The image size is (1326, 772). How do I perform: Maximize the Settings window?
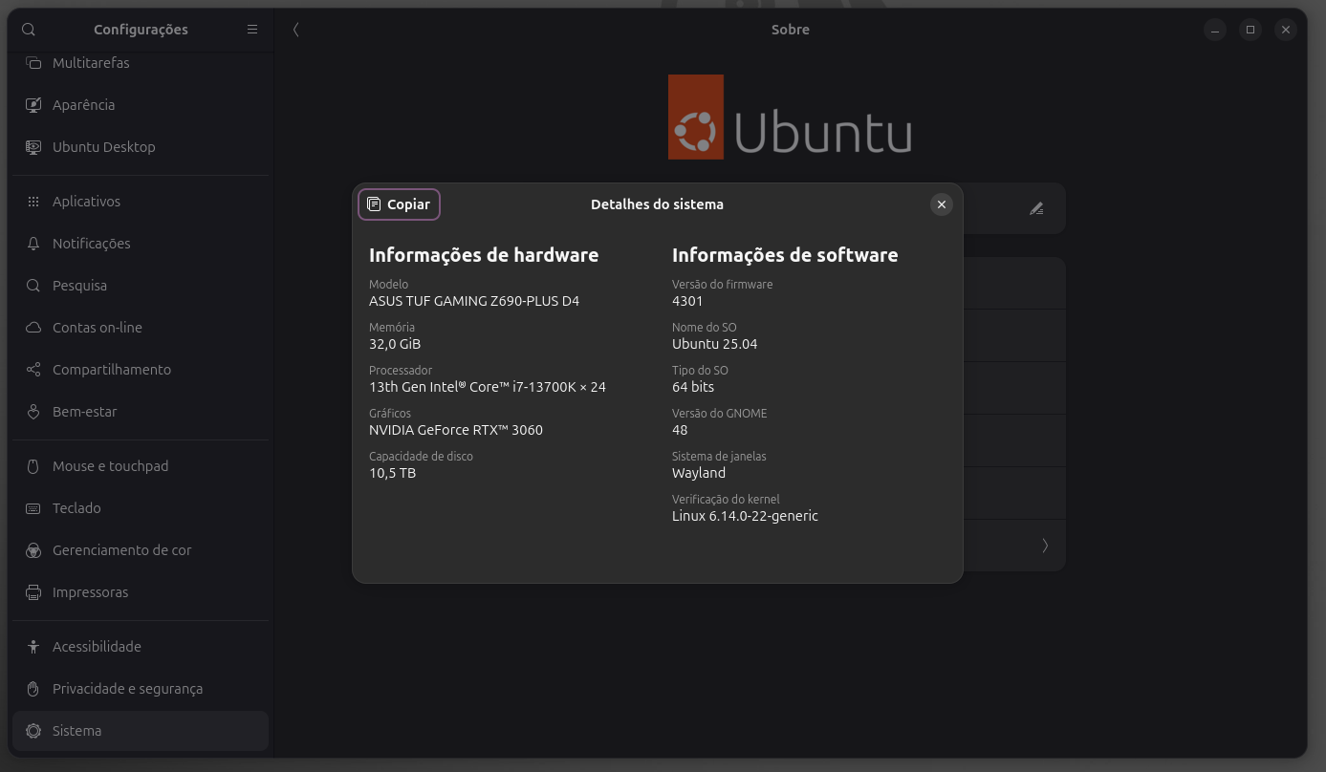[x=1250, y=30]
